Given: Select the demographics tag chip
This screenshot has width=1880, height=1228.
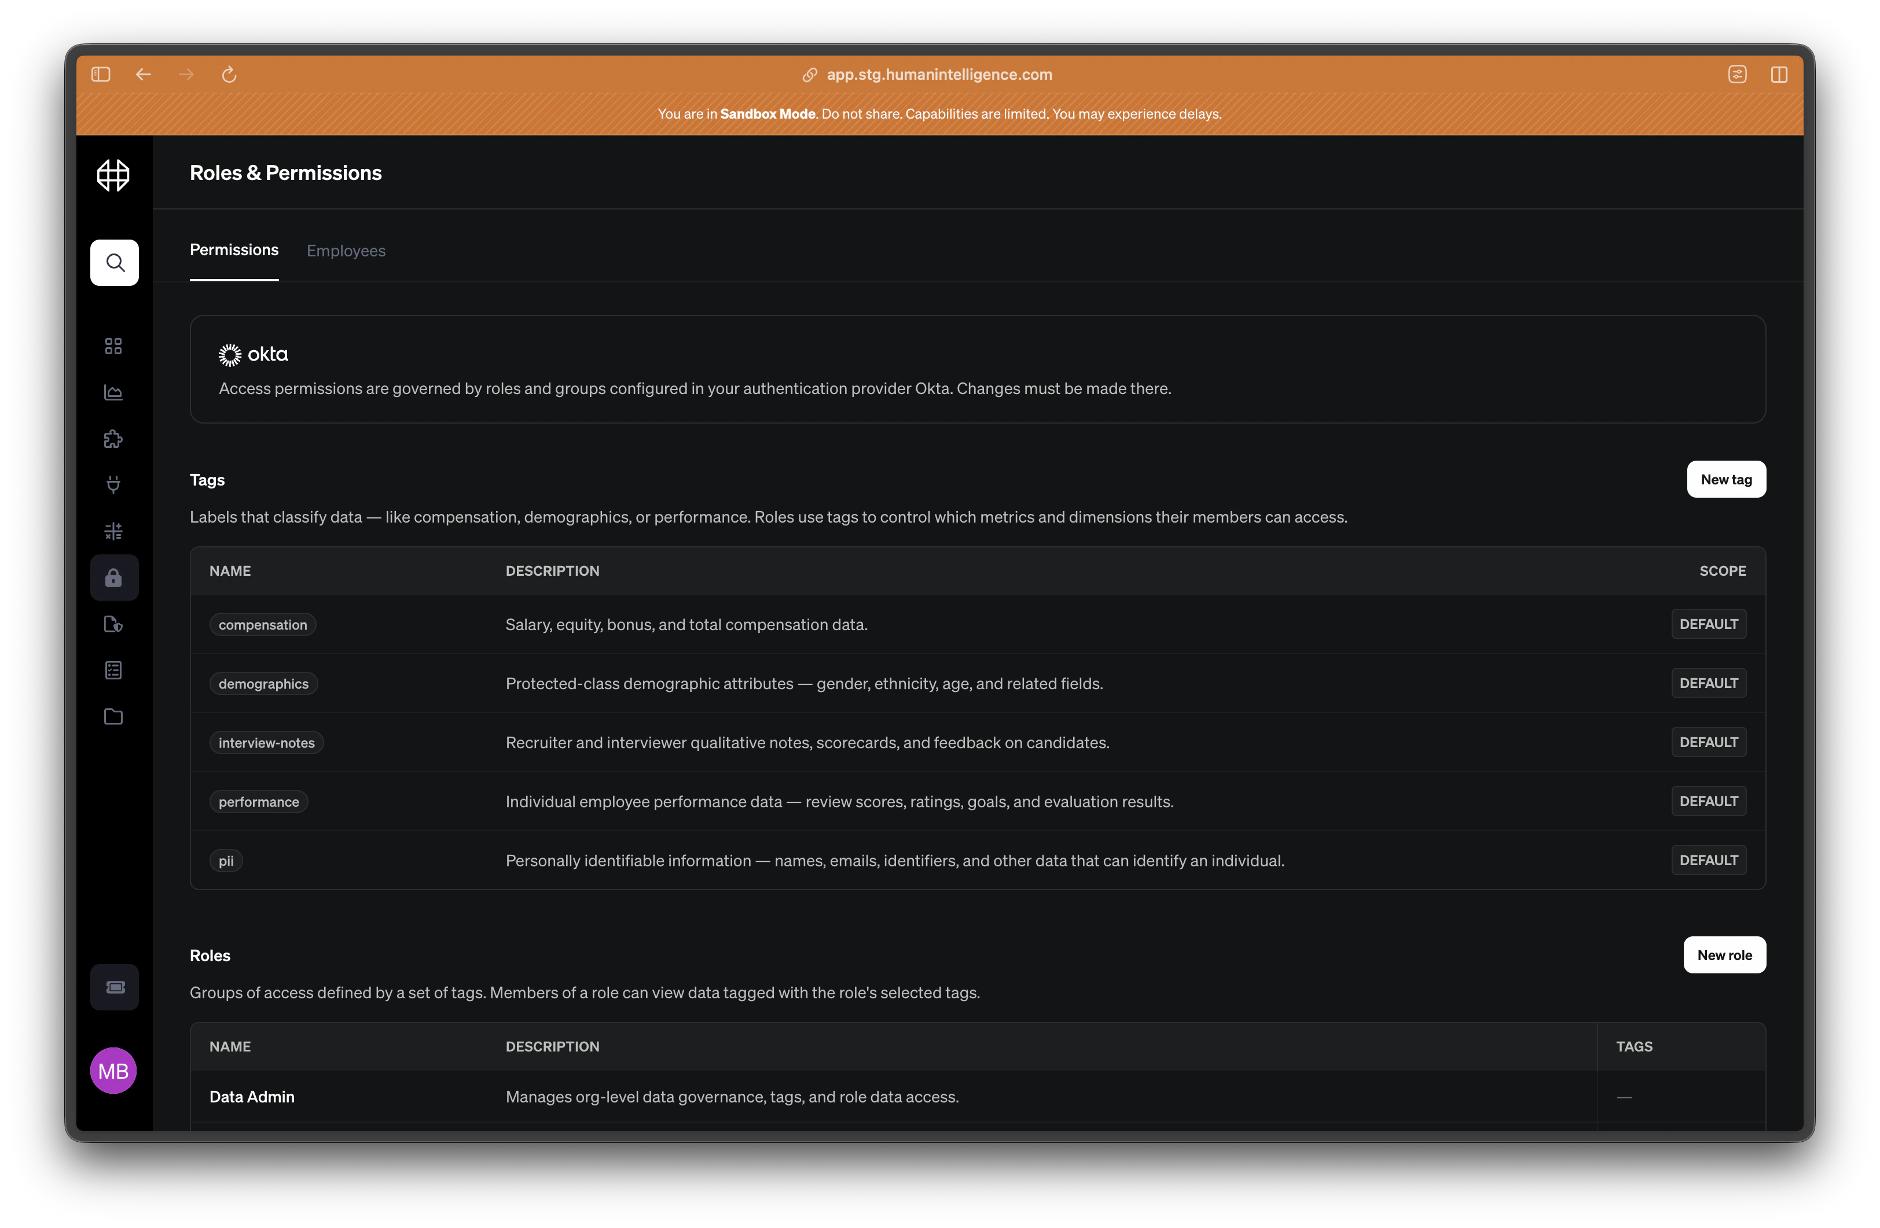Looking at the screenshot, I should pyautogui.click(x=264, y=684).
